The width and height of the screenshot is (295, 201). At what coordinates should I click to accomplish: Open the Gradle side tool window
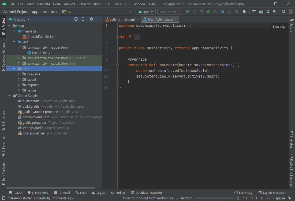tap(292, 25)
